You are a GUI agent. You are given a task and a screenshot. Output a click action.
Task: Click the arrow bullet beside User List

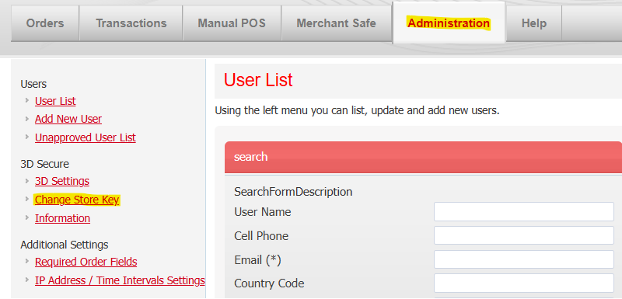pyautogui.click(x=27, y=101)
